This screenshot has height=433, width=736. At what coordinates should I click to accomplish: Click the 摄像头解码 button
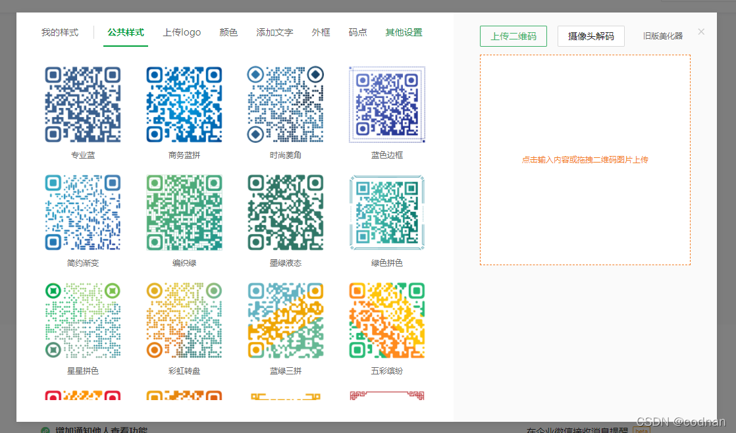(x=591, y=36)
